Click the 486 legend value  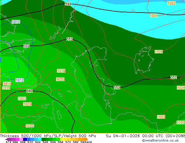(15, 142)
